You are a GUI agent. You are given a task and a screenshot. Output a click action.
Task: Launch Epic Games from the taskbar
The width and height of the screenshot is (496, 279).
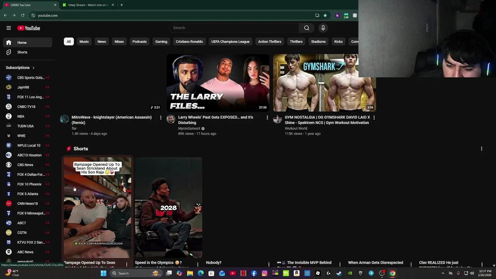(360, 273)
